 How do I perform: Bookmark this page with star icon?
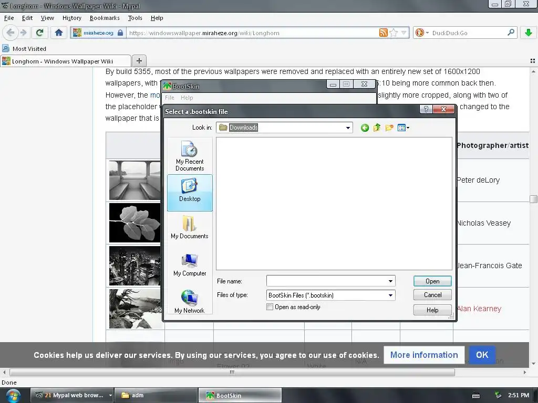pos(394,33)
